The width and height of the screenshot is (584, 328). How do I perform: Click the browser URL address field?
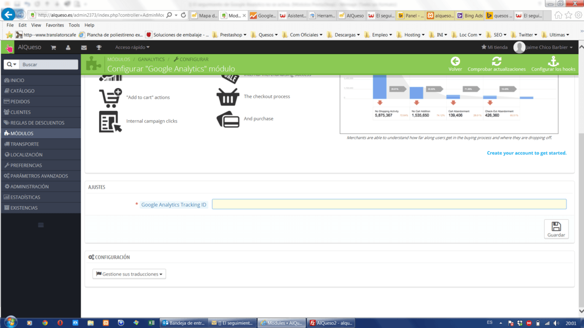100,15
